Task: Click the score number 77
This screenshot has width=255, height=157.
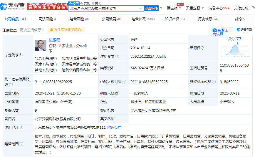Action: pyautogui.click(x=239, y=39)
